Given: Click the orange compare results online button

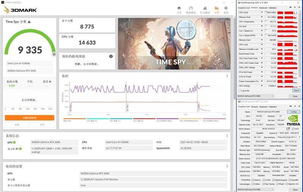Looking at the screenshot, I should pos(30,118).
